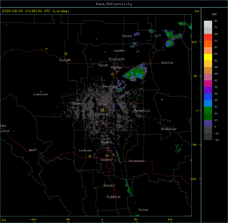Viewport: 228px width, 223px height.
Task: Click the yellow diamond marker above Calgary label
Action: pyautogui.click(x=107, y=156)
